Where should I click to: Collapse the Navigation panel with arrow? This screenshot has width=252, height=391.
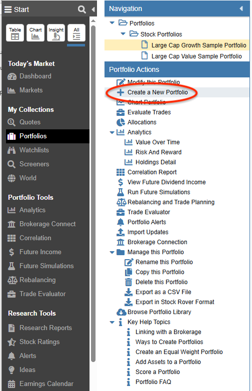(x=241, y=8)
